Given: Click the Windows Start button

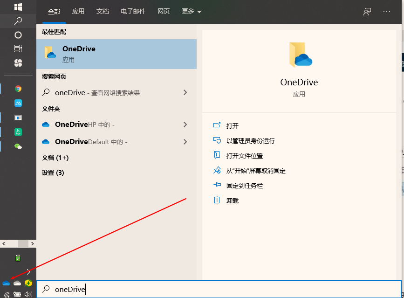Looking at the screenshot, I should tap(18, 7).
